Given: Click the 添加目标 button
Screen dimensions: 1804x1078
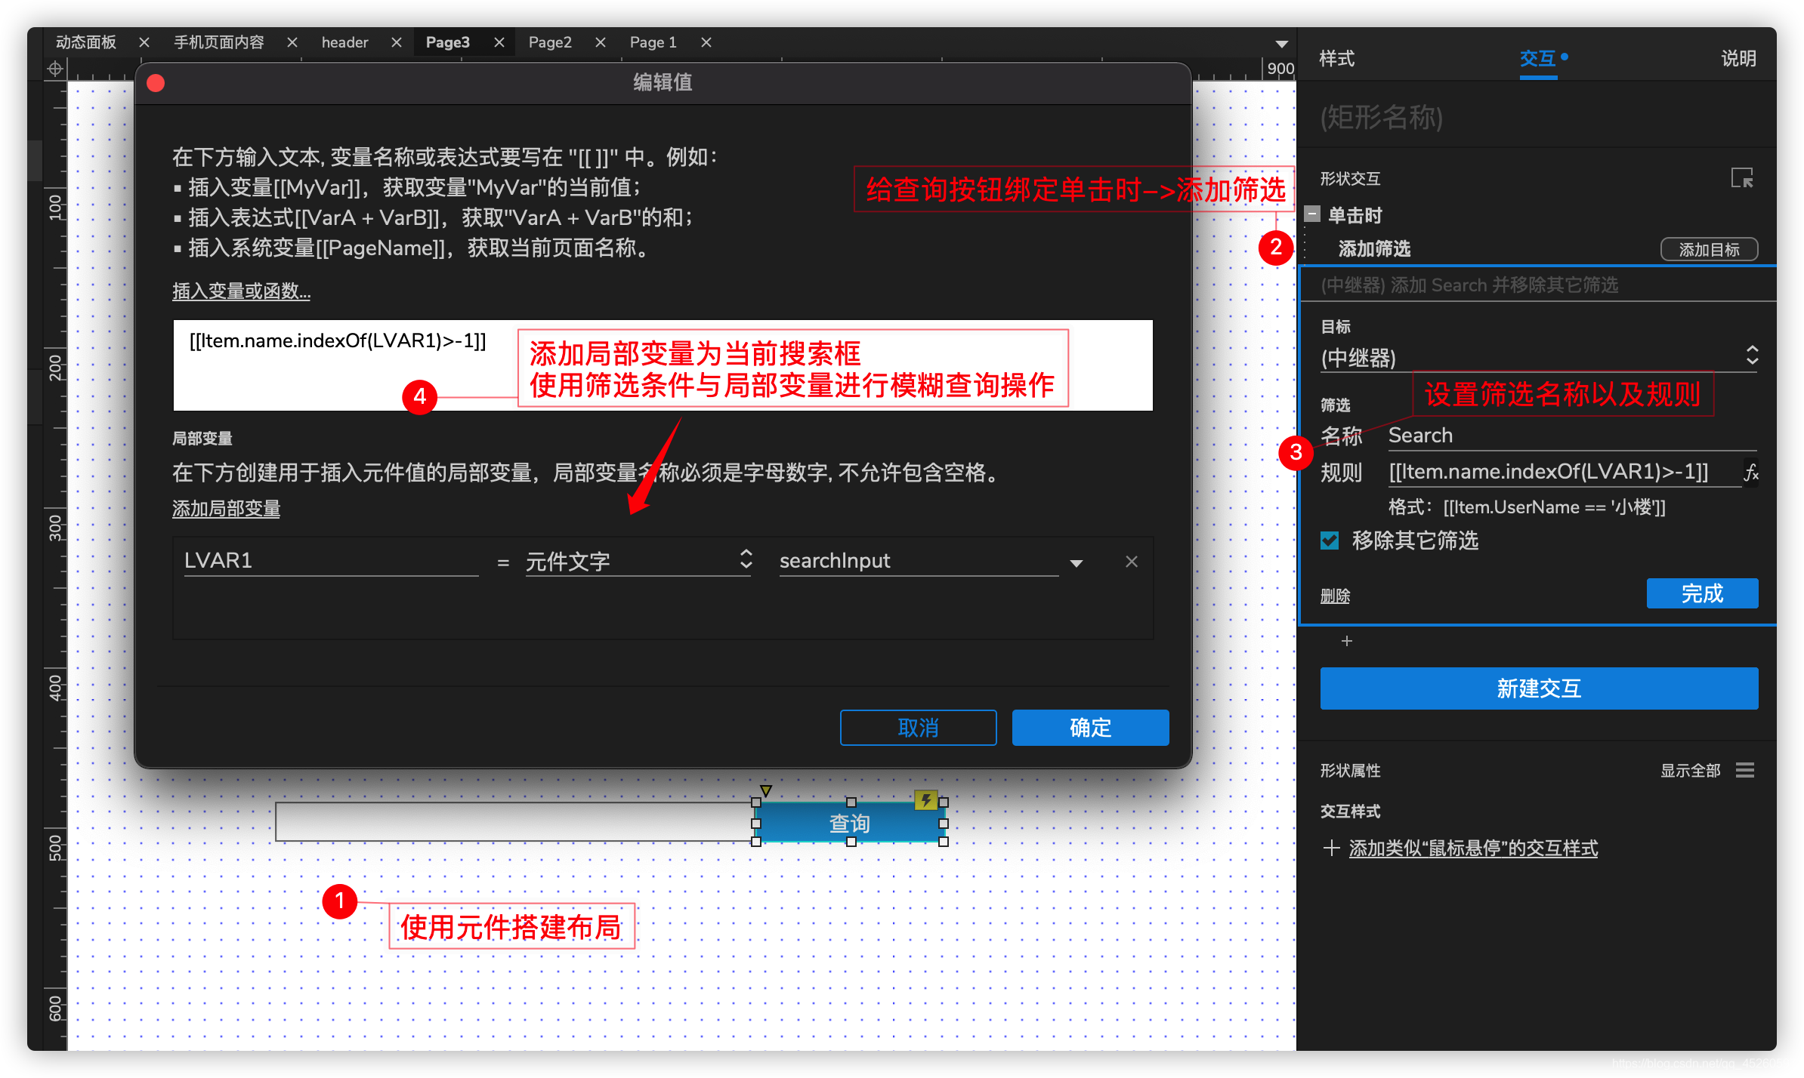Looking at the screenshot, I should coord(1709,249).
